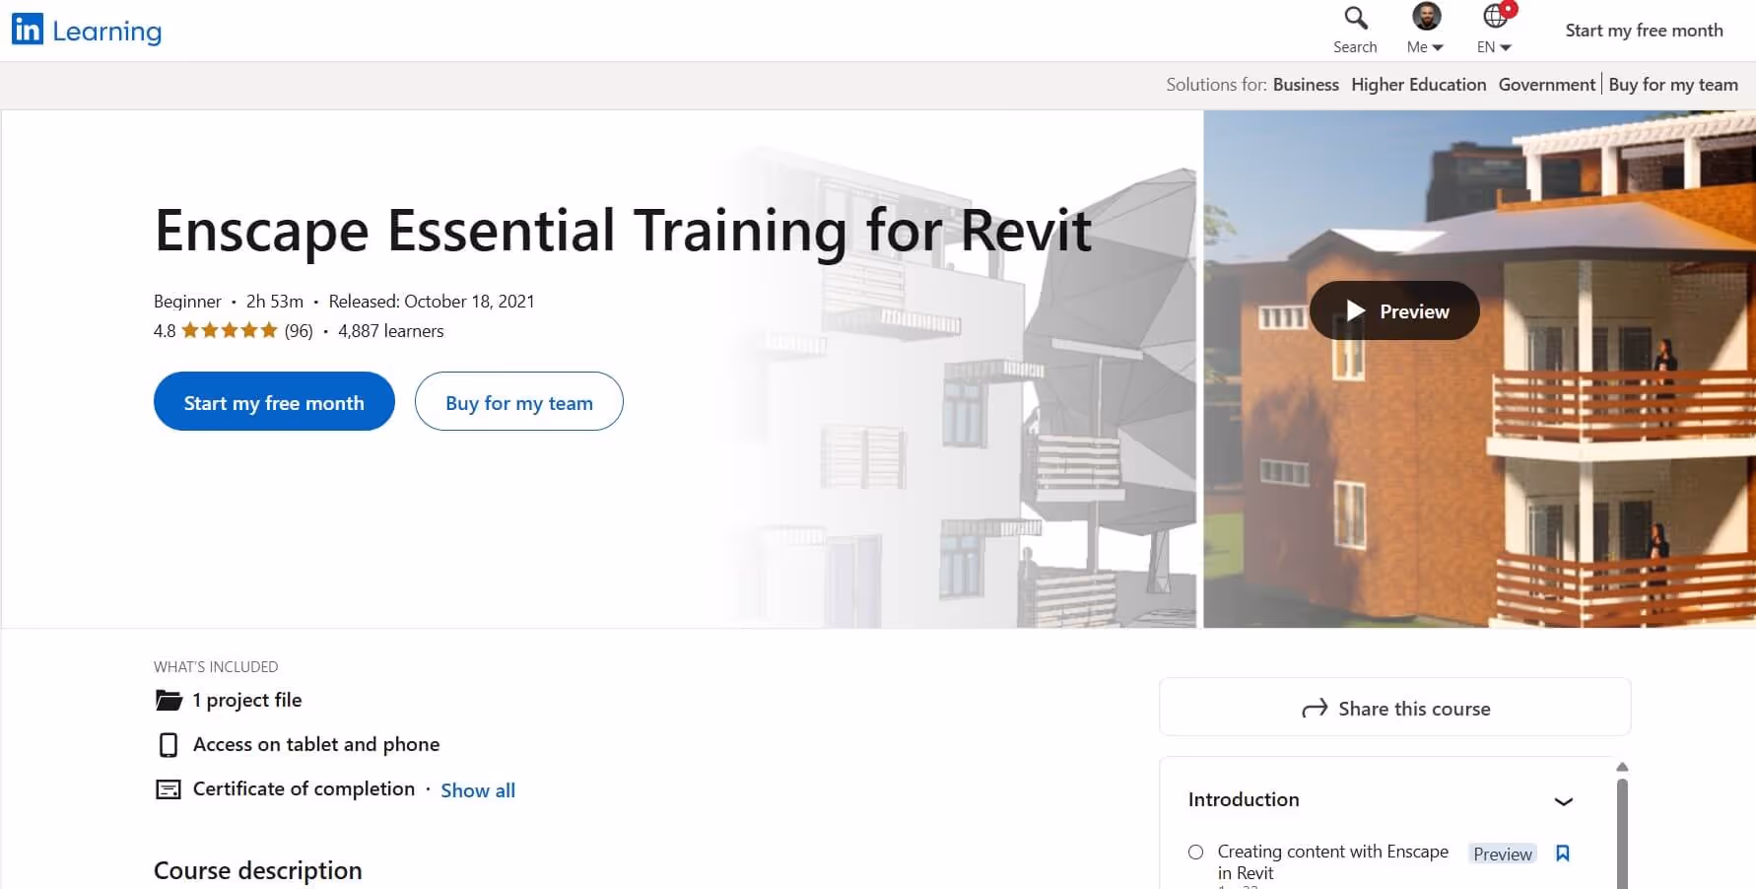The height and width of the screenshot is (889, 1756).
Task: Click blue Start my free month button
Action: click(x=274, y=401)
